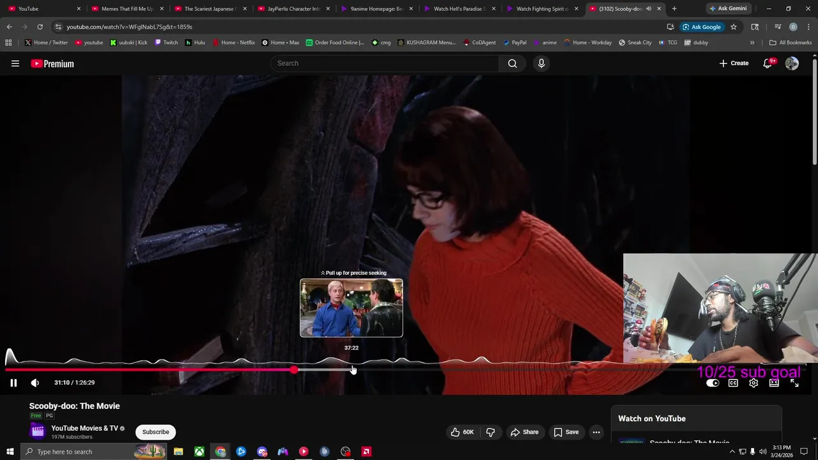Open the bookmarks apps grid icon
Image resolution: width=818 pixels, height=460 pixels.
[8, 43]
